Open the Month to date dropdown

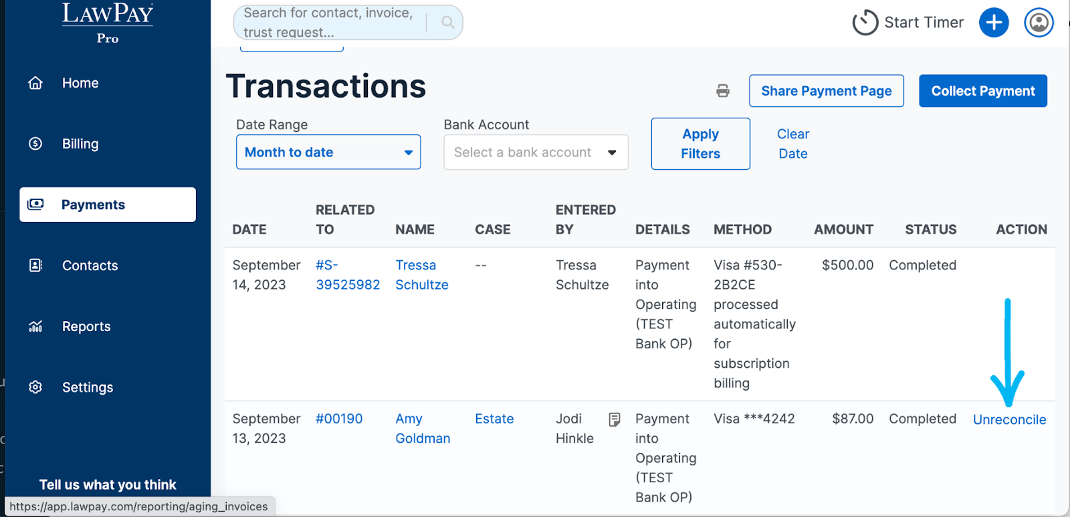click(x=328, y=152)
